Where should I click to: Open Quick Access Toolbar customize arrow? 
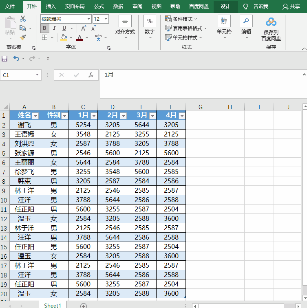point(48,59)
